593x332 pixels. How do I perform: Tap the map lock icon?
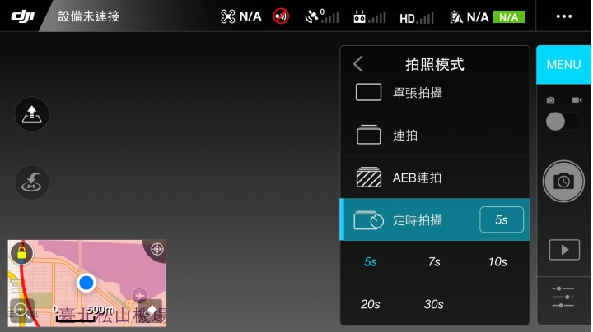[21, 253]
